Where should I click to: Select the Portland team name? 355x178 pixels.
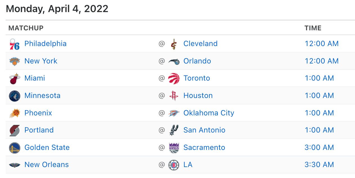(39, 130)
